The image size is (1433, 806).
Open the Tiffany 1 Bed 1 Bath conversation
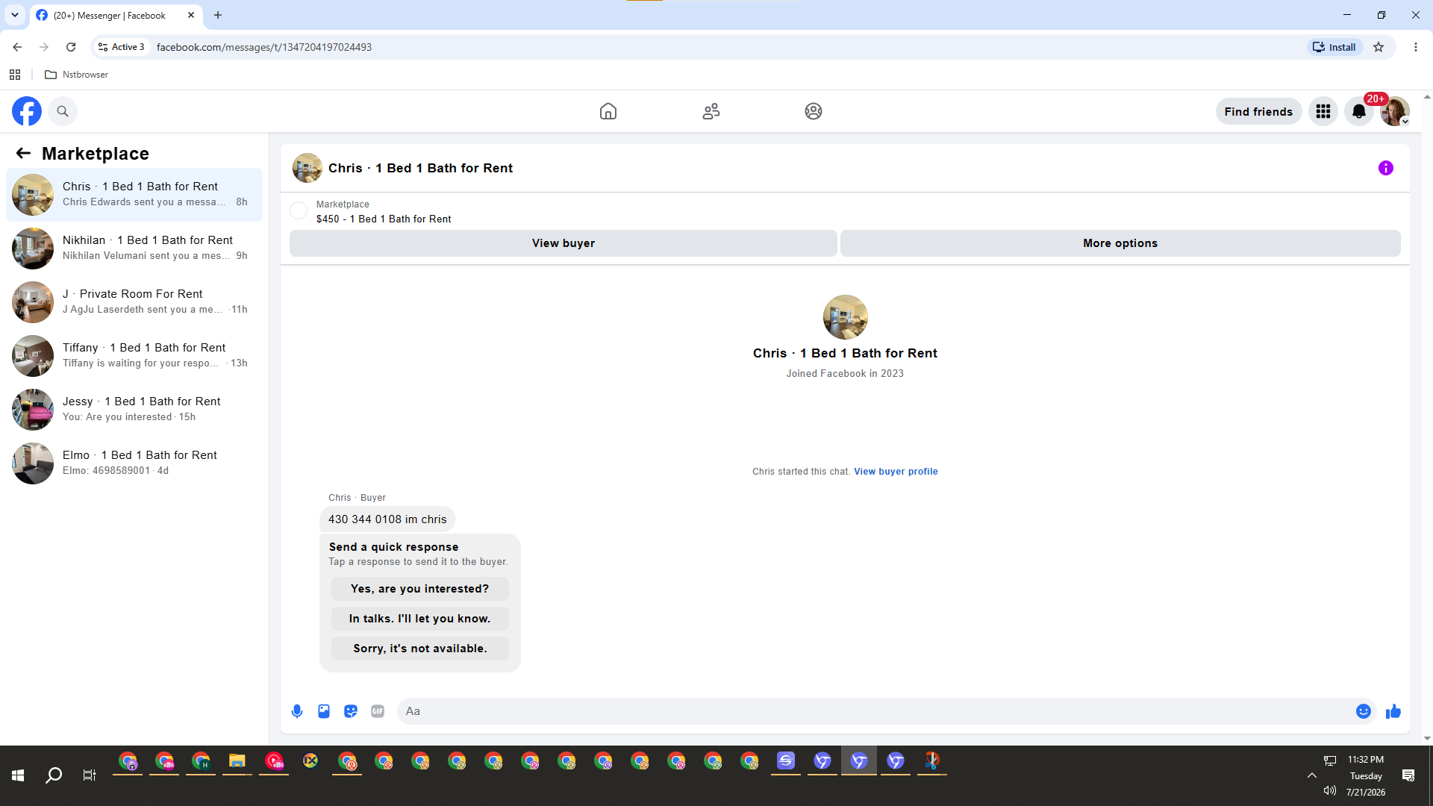(134, 355)
